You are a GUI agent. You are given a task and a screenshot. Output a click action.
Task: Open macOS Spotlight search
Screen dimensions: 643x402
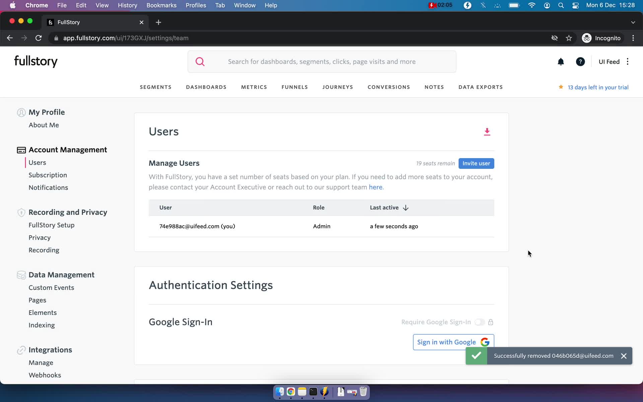point(561,5)
